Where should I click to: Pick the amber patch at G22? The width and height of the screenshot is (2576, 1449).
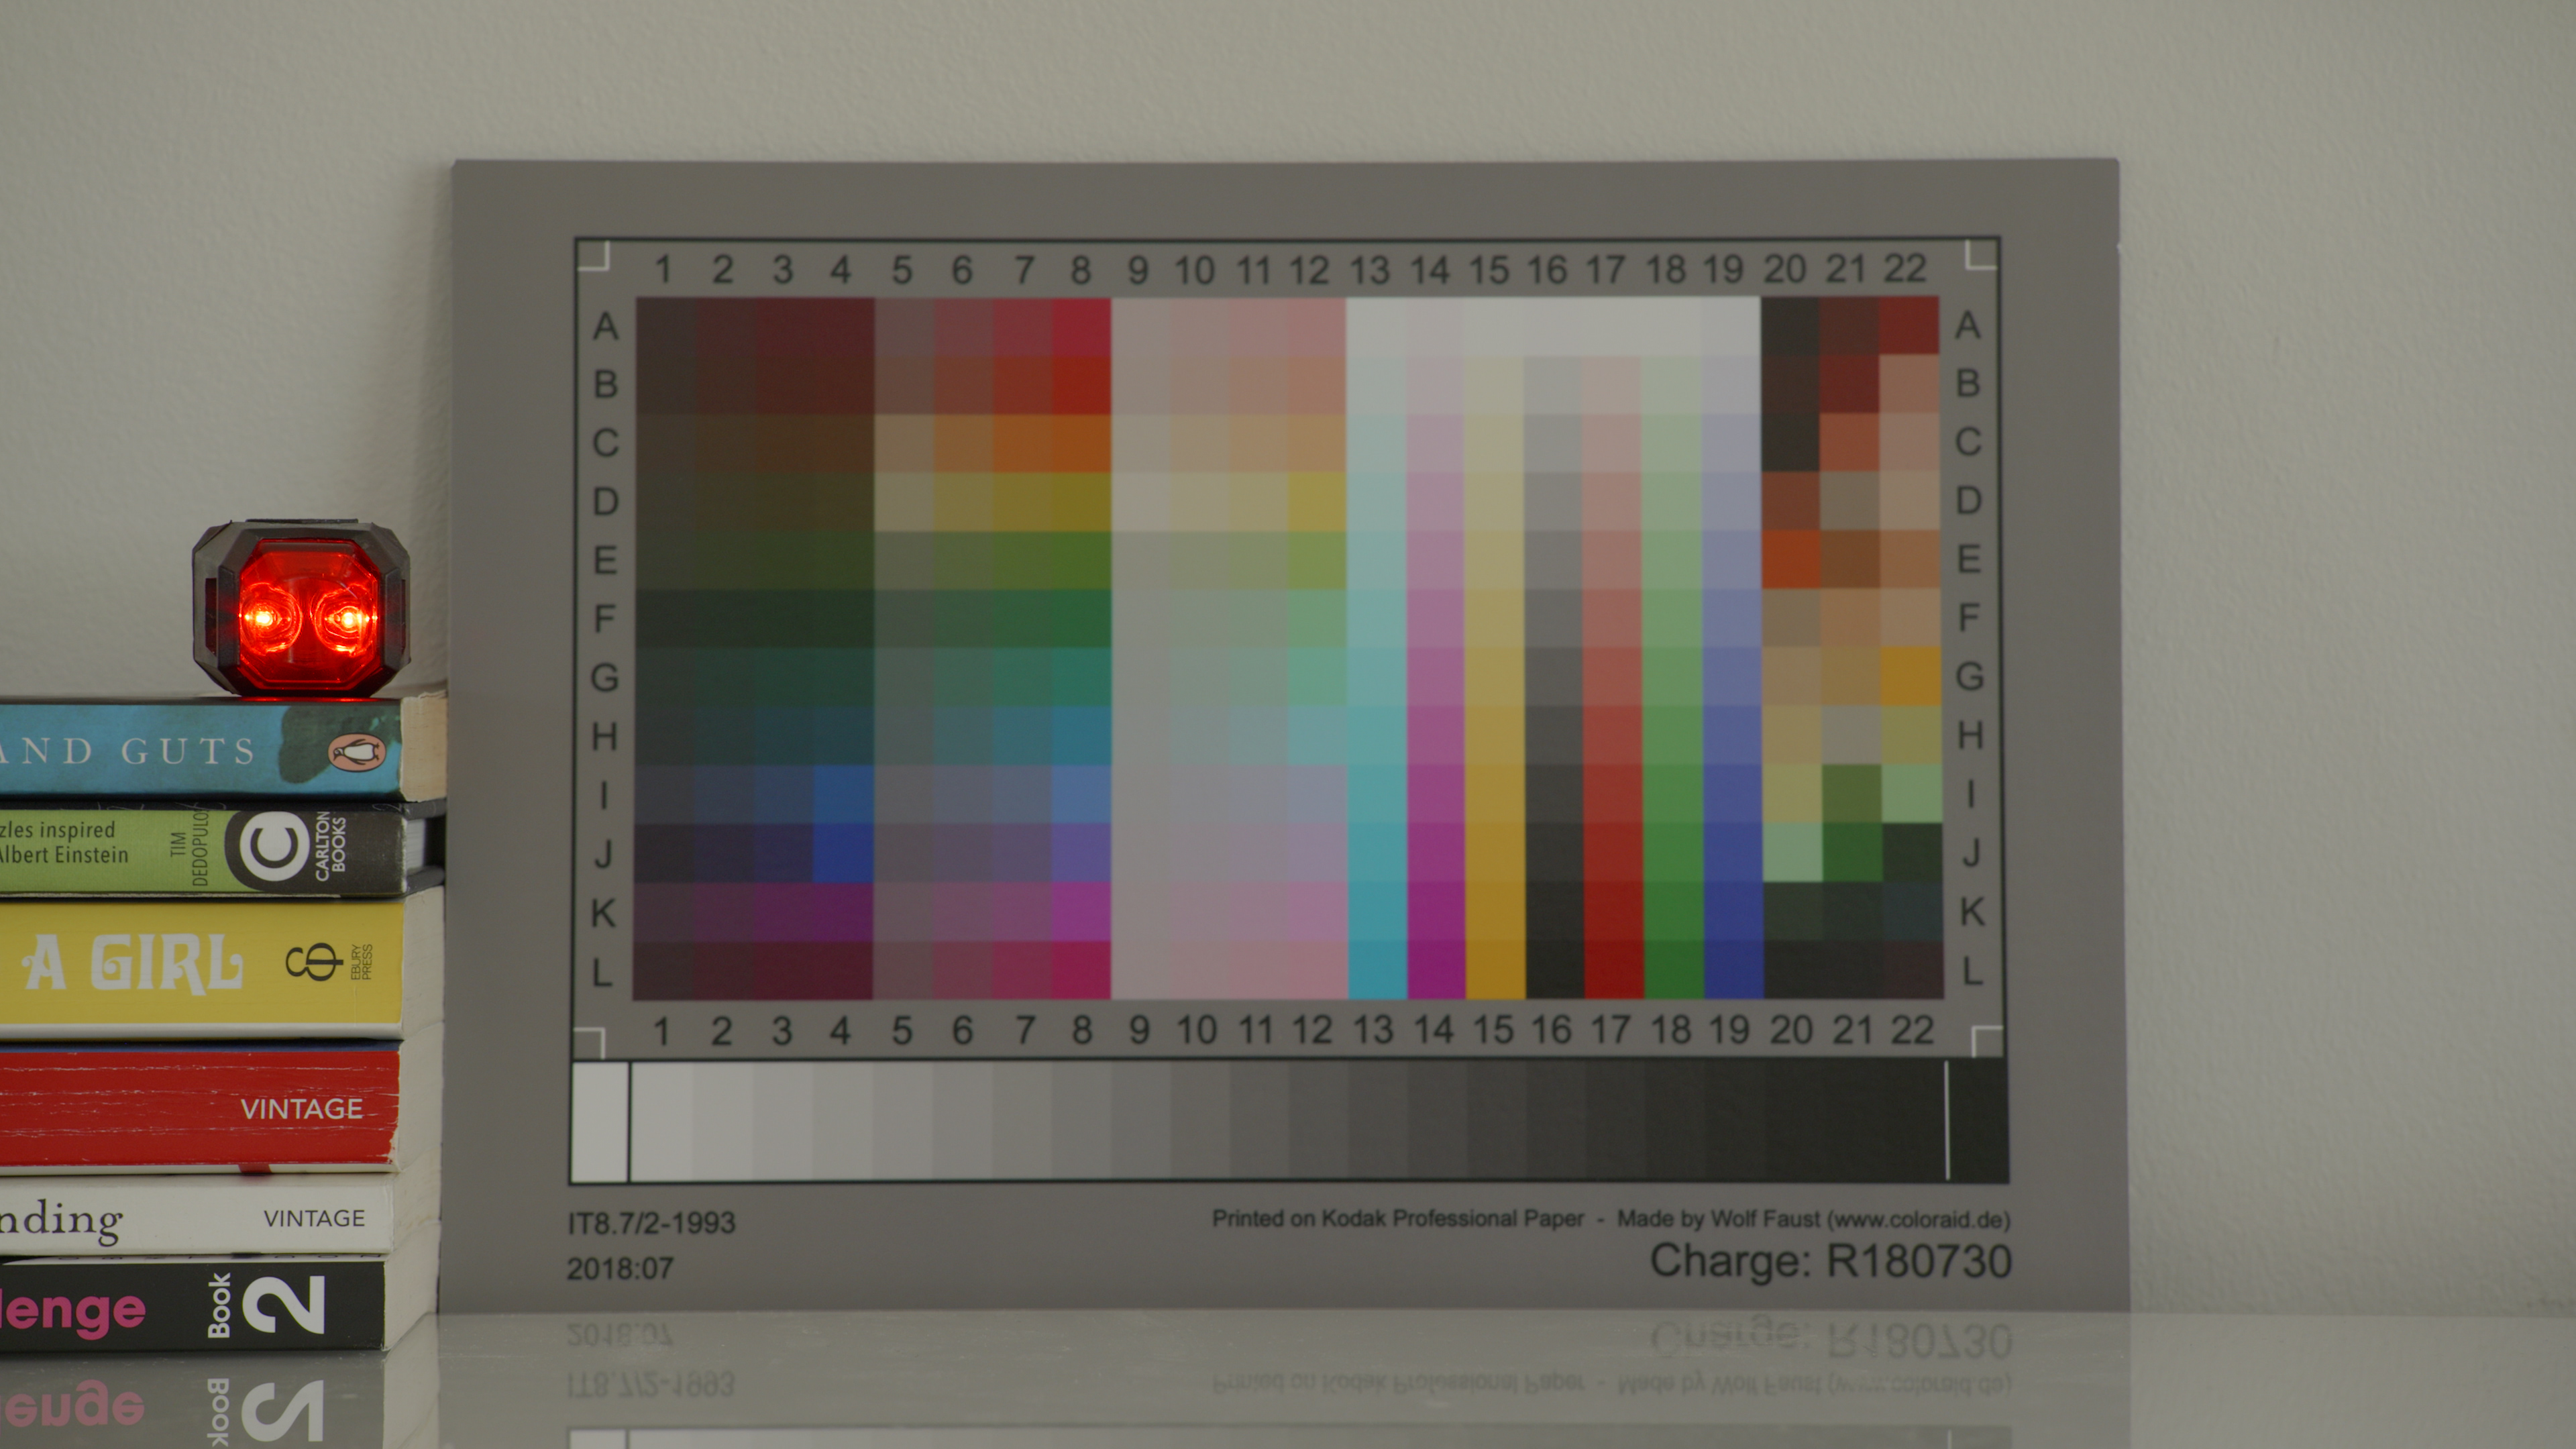[1910, 676]
